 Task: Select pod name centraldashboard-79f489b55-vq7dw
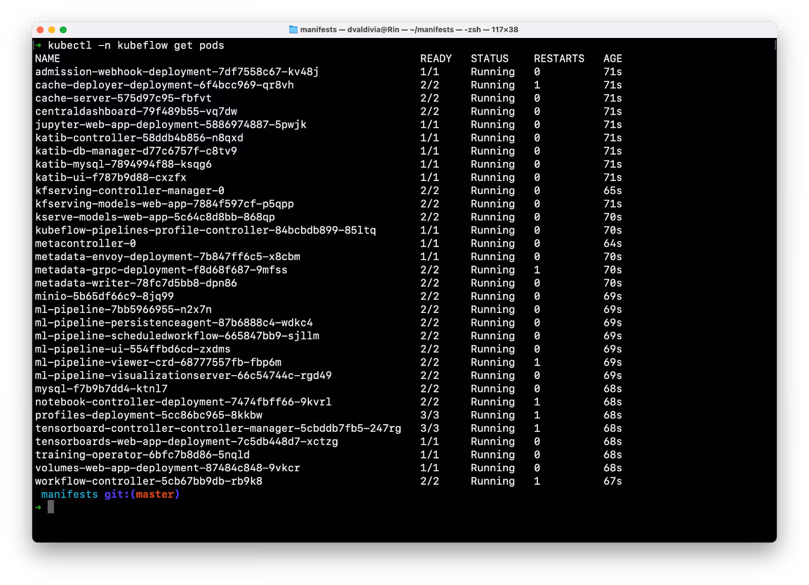136,111
